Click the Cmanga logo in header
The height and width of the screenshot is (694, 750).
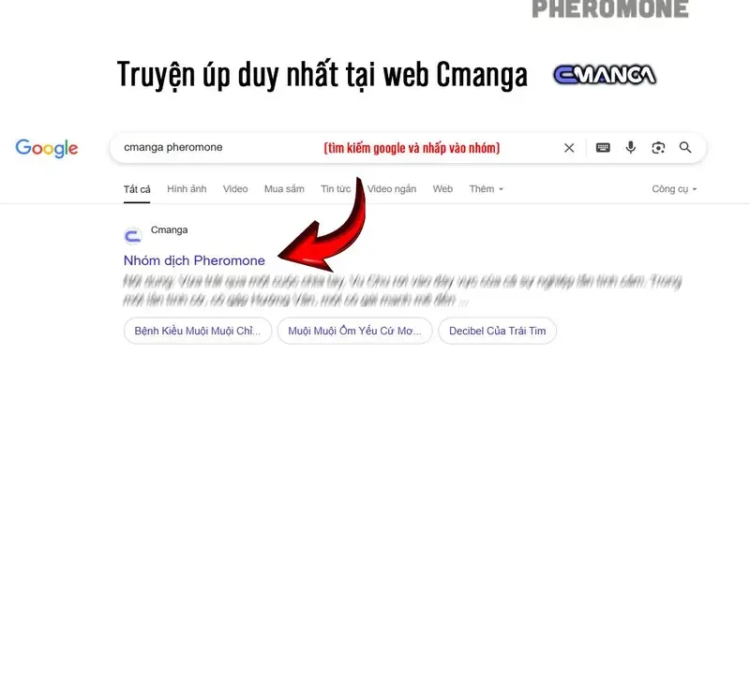605,75
